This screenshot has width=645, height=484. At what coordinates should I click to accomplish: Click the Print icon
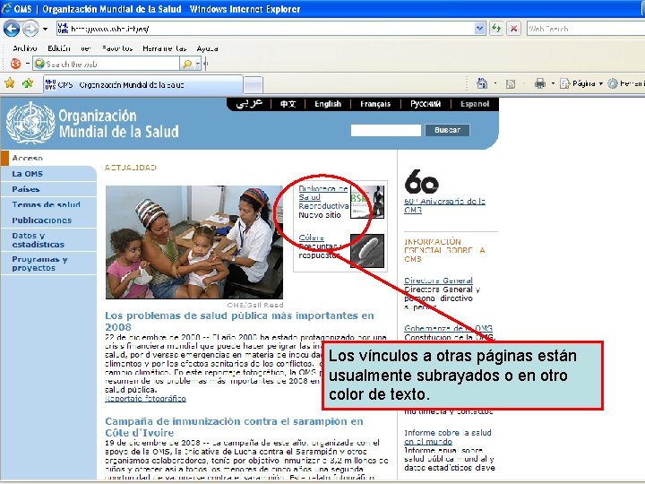point(539,83)
